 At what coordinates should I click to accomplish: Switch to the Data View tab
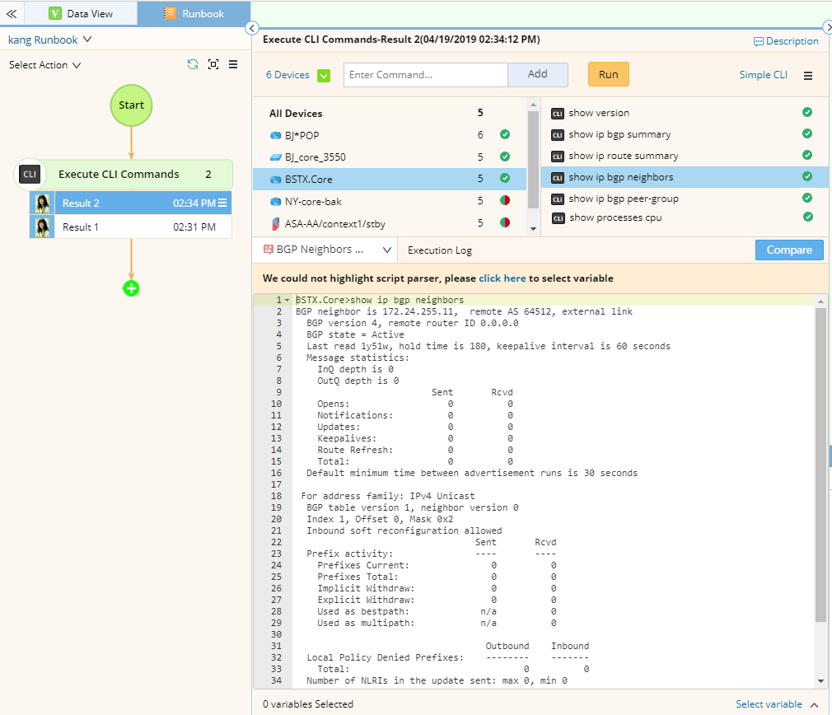(81, 13)
